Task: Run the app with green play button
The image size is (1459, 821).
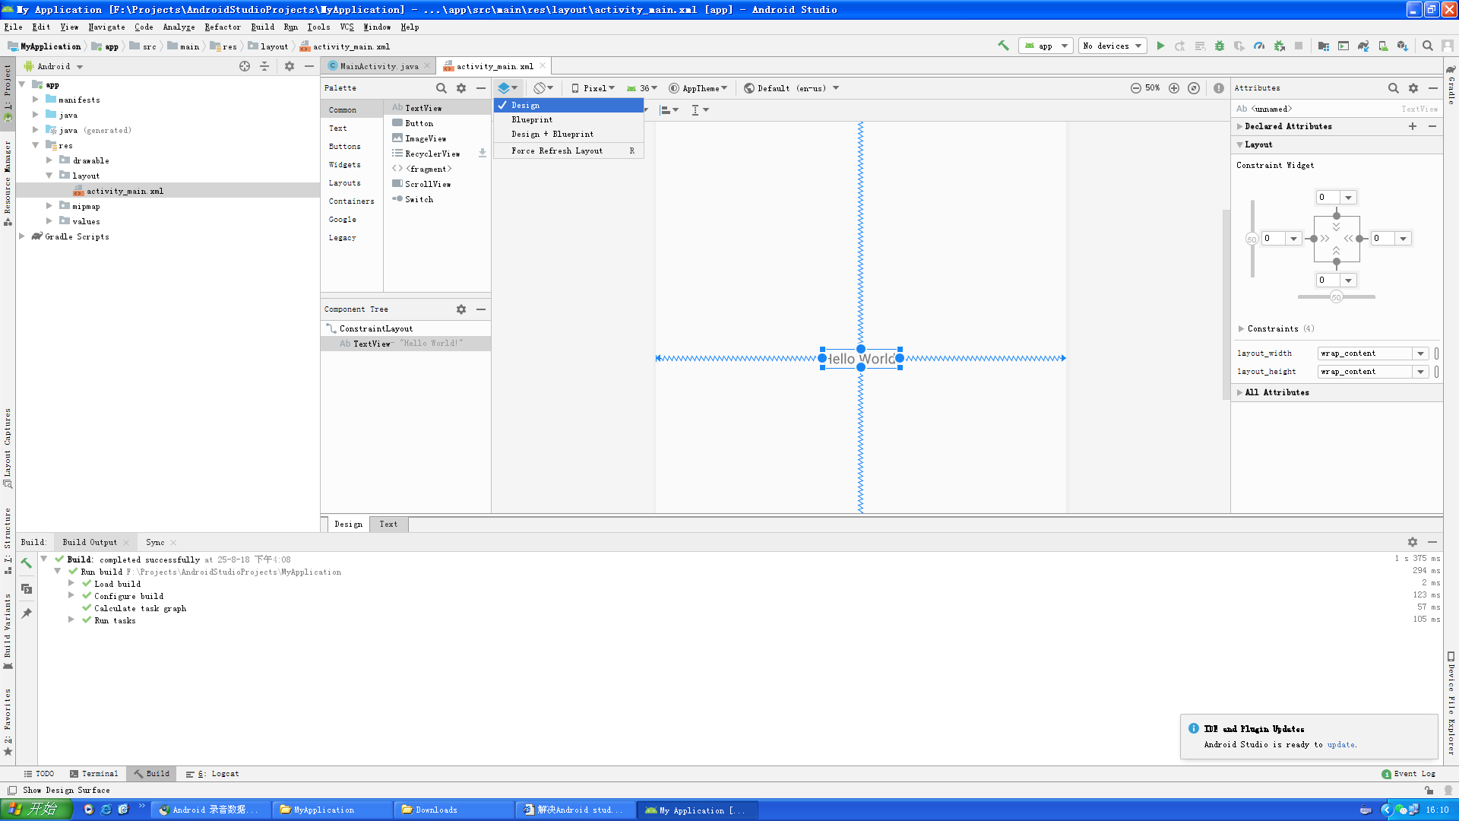Action: pyautogui.click(x=1160, y=46)
